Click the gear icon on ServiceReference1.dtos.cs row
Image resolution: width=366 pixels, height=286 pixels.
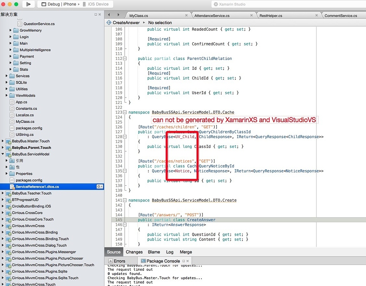pyautogui.click(x=99, y=187)
